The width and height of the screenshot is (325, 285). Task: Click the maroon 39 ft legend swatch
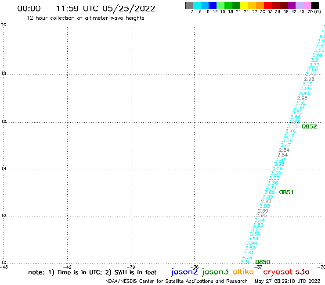point(284,5)
